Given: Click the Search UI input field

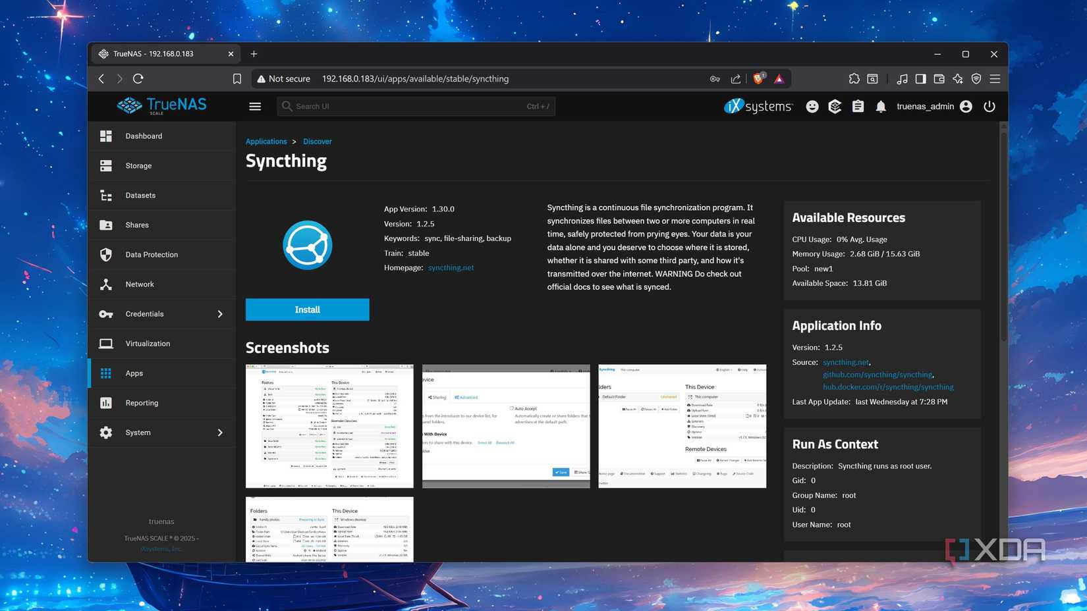Looking at the screenshot, I should click(x=415, y=106).
